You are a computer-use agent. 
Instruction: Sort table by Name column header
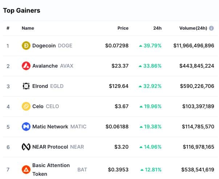pos(28,28)
